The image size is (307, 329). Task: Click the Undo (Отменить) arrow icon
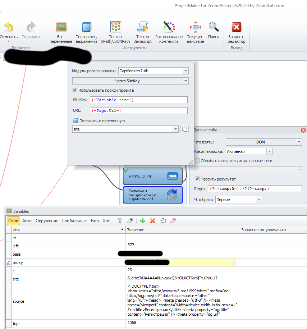pyautogui.click(x=9, y=27)
